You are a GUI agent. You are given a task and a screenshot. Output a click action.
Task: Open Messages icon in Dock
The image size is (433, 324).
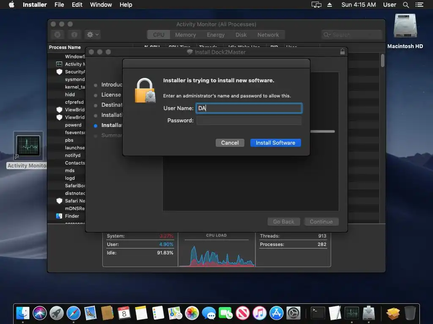click(209, 313)
